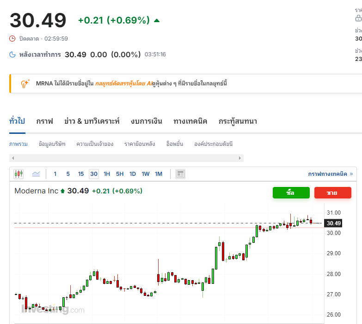Open the งบการเงิน tab
This screenshot has width=362, height=324.
tap(147, 121)
